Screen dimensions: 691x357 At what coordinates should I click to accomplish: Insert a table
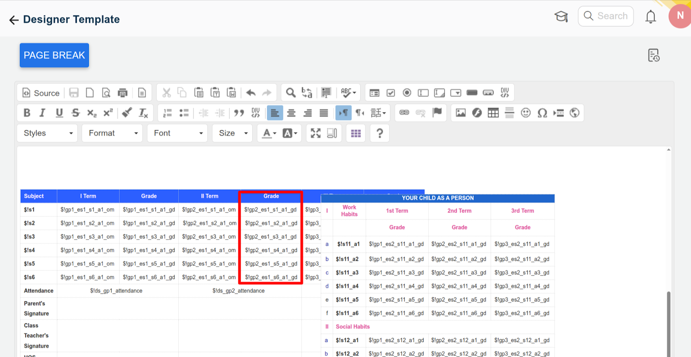tap(493, 113)
